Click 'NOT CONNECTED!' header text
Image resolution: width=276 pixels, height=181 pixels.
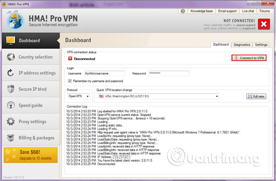(x=239, y=21)
